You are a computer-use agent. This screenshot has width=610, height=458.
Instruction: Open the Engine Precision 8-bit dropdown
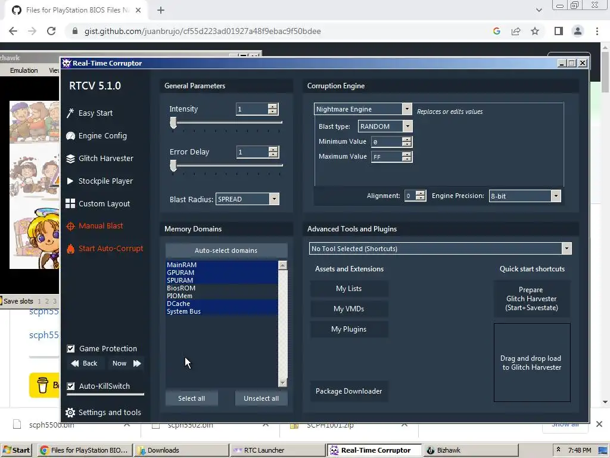pyautogui.click(x=556, y=196)
